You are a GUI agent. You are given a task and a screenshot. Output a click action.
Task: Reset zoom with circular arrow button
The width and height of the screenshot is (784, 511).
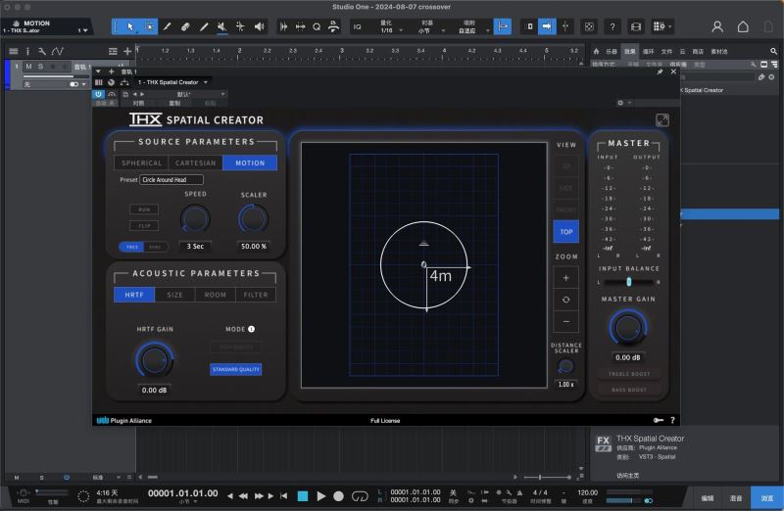pyautogui.click(x=566, y=300)
